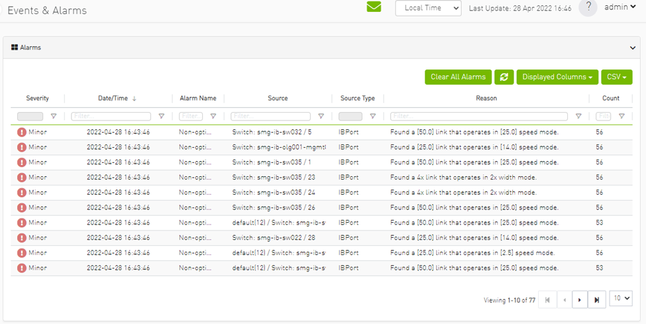Open the admin user menu
This screenshot has width=646, height=324.
point(620,7)
